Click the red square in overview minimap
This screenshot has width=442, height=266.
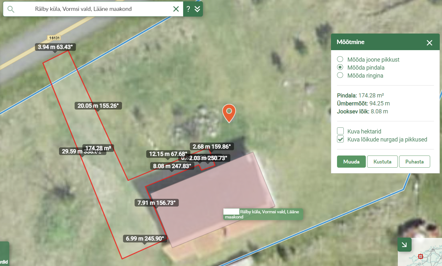(421, 256)
